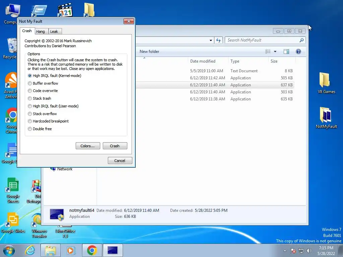Open the NotMyFault desktop folder
Screen dimensions: 343x257
tap(326, 117)
